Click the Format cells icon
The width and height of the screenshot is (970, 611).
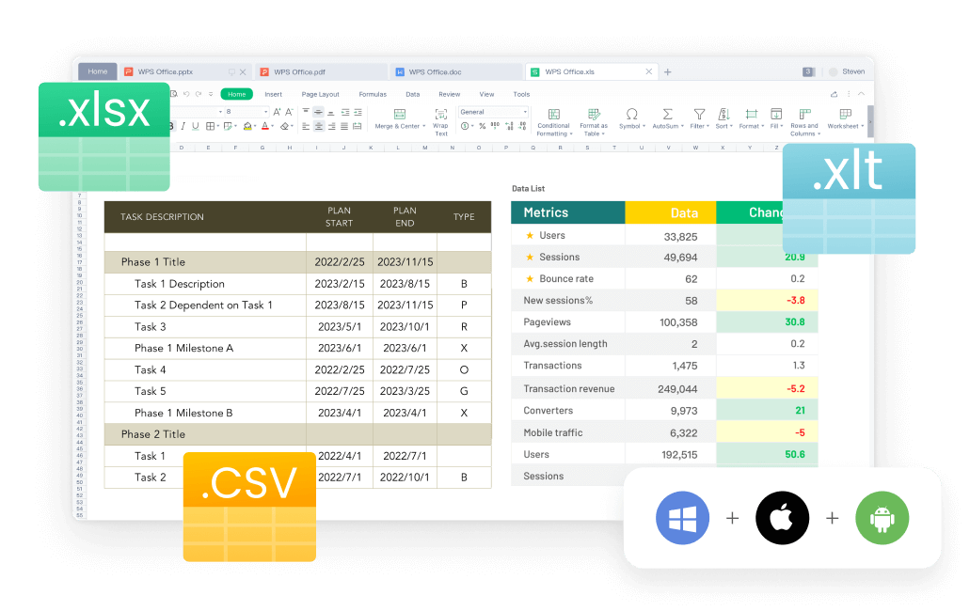coord(751,115)
